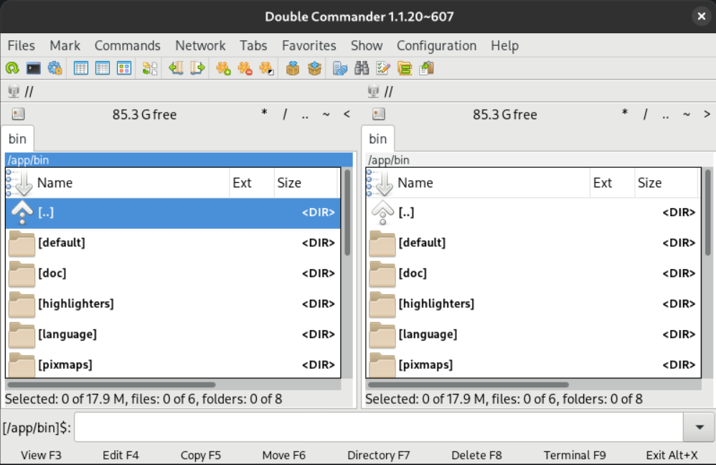Select the right panel 'bin' tab

tap(377, 139)
